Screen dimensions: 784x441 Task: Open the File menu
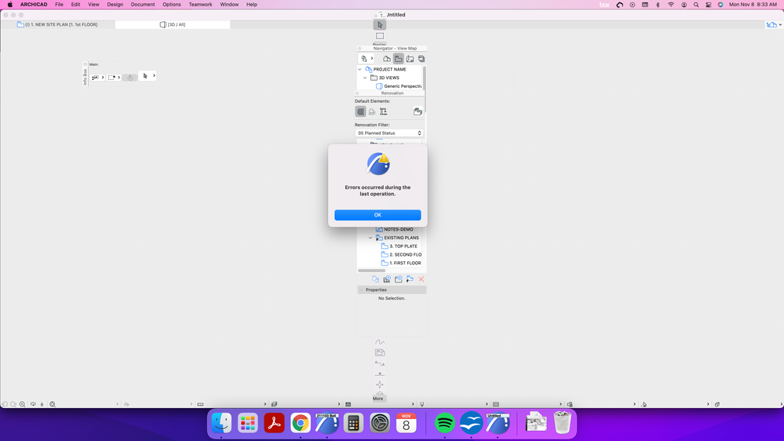coord(59,5)
